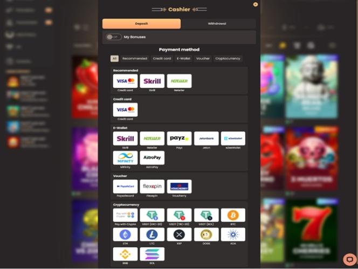Switch to the Withdrawal tab
The height and width of the screenshot is (269, 358).
click(x=217, y=24)
